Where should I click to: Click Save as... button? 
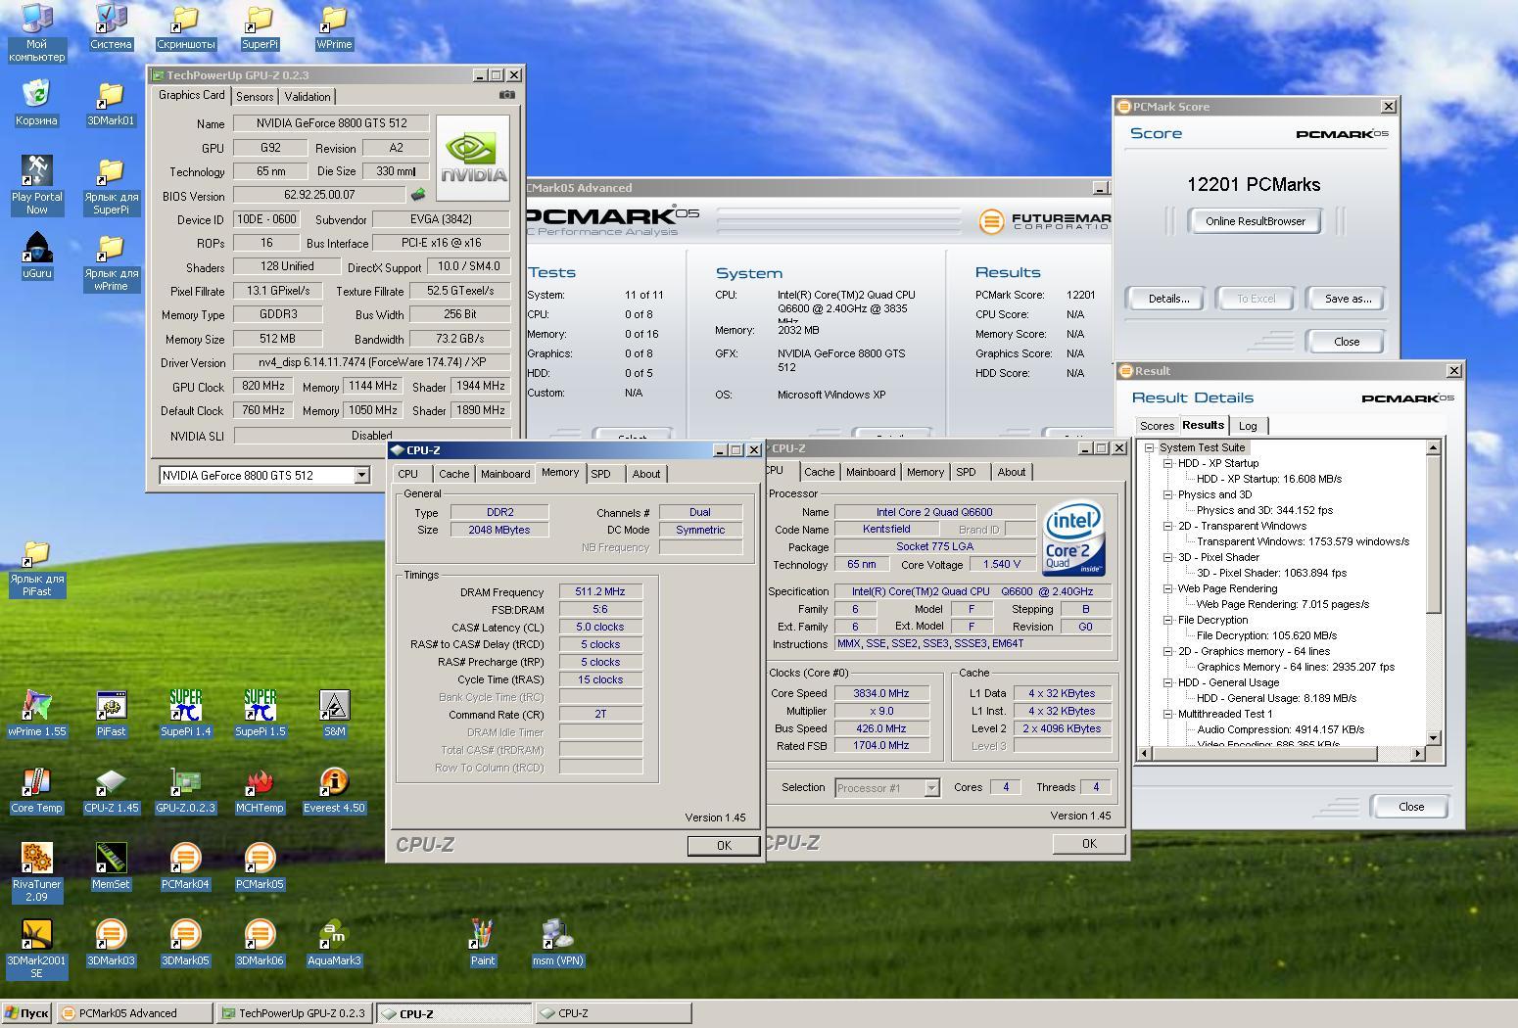(1348, 299)
